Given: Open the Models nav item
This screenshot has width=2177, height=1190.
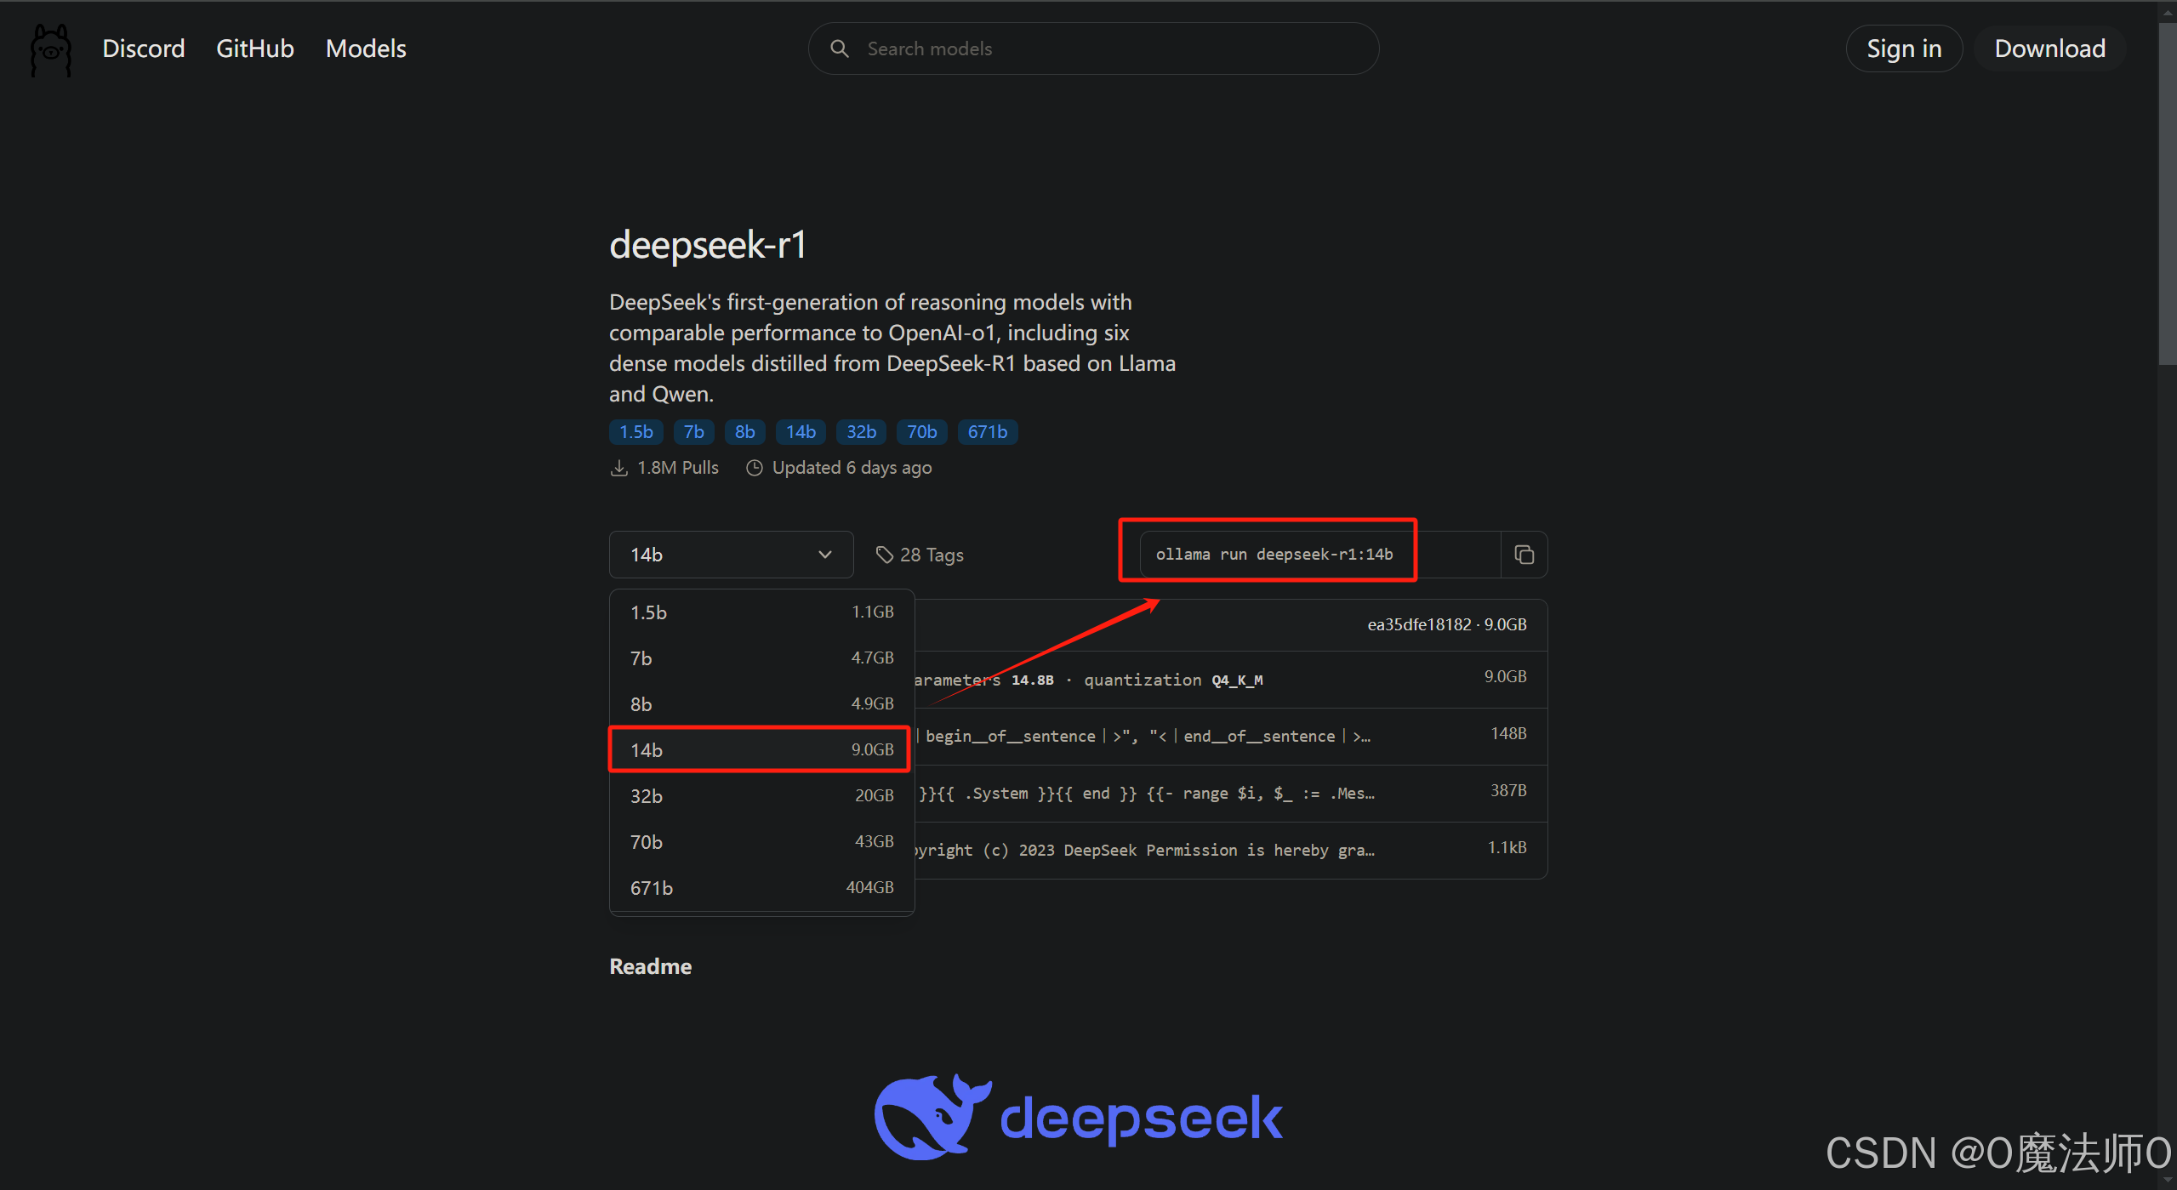Looking at the screenshot, I should 366,48.
